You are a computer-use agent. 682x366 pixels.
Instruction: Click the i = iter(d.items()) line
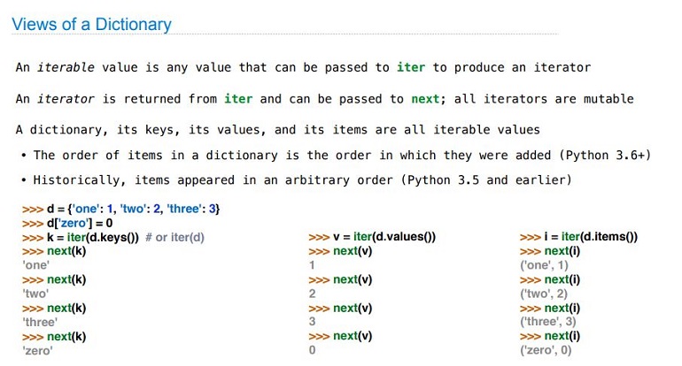(578, 237)
